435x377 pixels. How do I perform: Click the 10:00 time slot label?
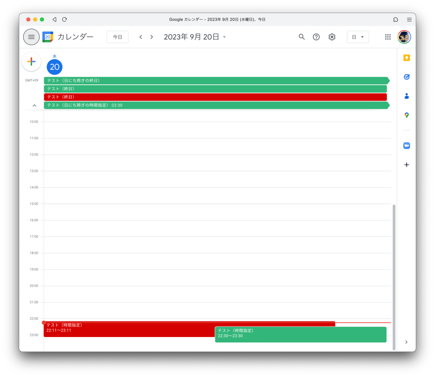click(34, 122)
